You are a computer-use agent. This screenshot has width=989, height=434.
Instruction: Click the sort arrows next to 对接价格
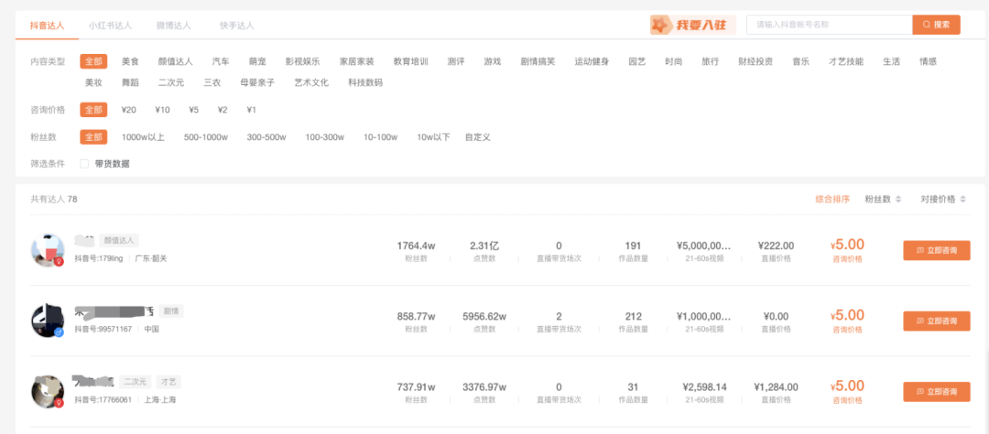coord(963,200)
